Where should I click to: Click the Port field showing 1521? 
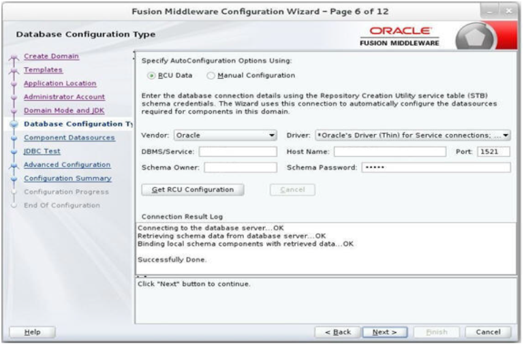pos(493,152)
